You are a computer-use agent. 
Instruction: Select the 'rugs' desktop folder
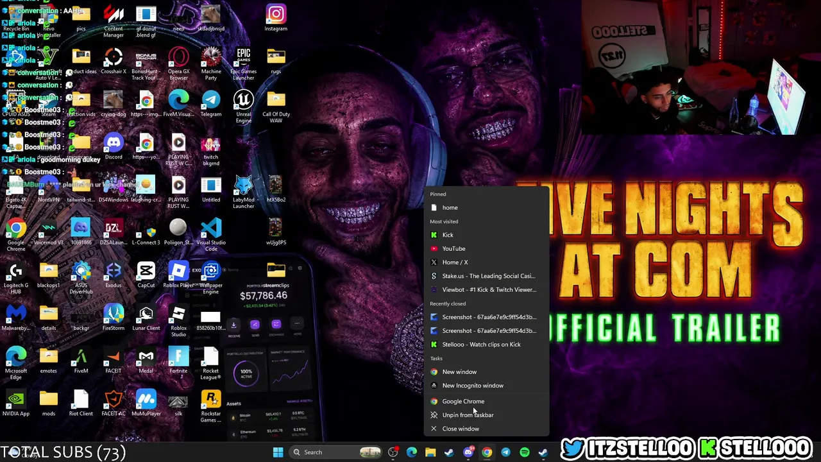(276, 62)
